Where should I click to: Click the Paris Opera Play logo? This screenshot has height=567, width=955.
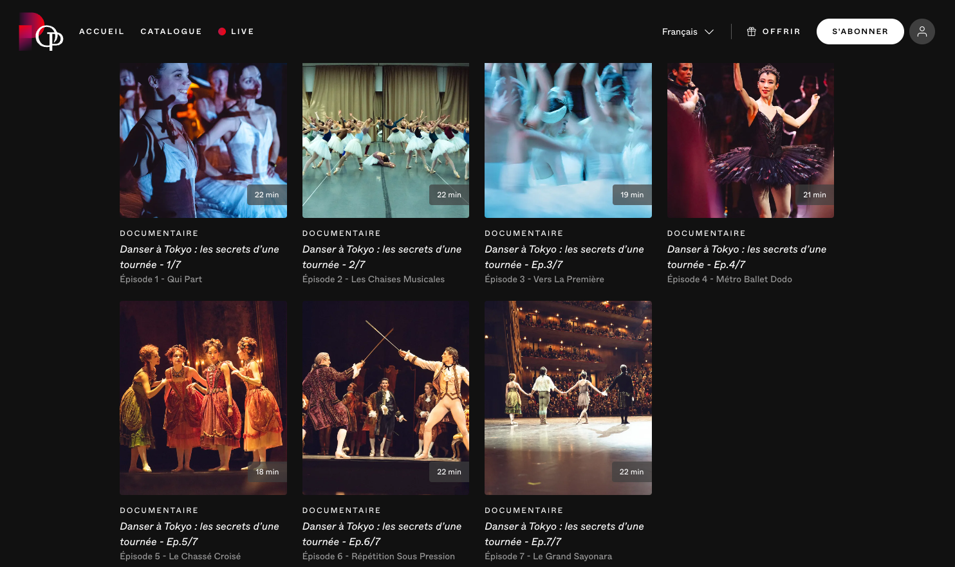[41, 32]
